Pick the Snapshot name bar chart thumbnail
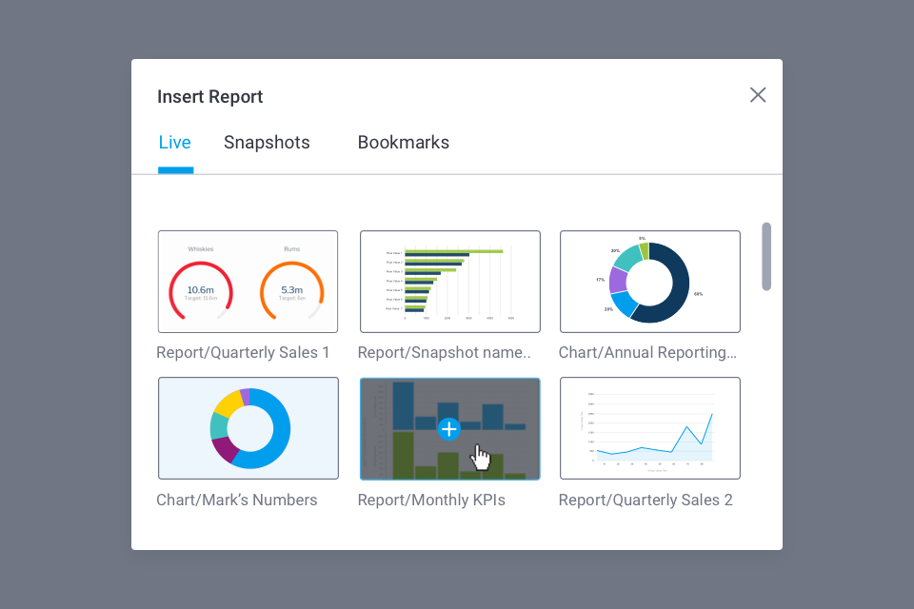 click(449, 282)
